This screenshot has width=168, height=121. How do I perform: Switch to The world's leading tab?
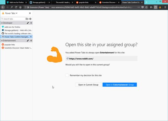[x=63, y=2]
